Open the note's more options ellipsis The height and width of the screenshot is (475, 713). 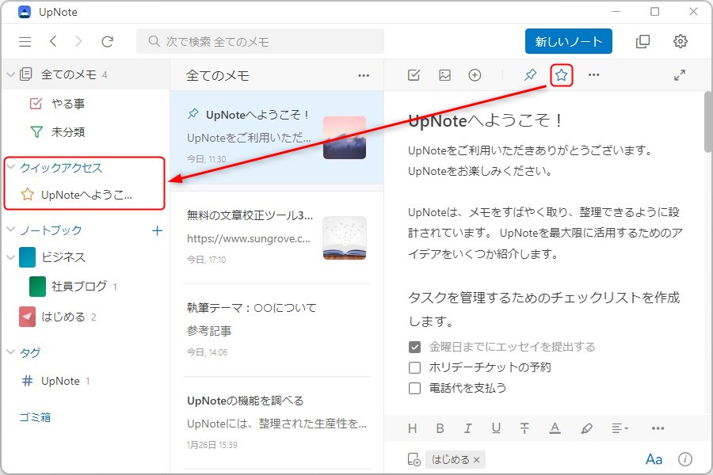click(x=594, y=75)
